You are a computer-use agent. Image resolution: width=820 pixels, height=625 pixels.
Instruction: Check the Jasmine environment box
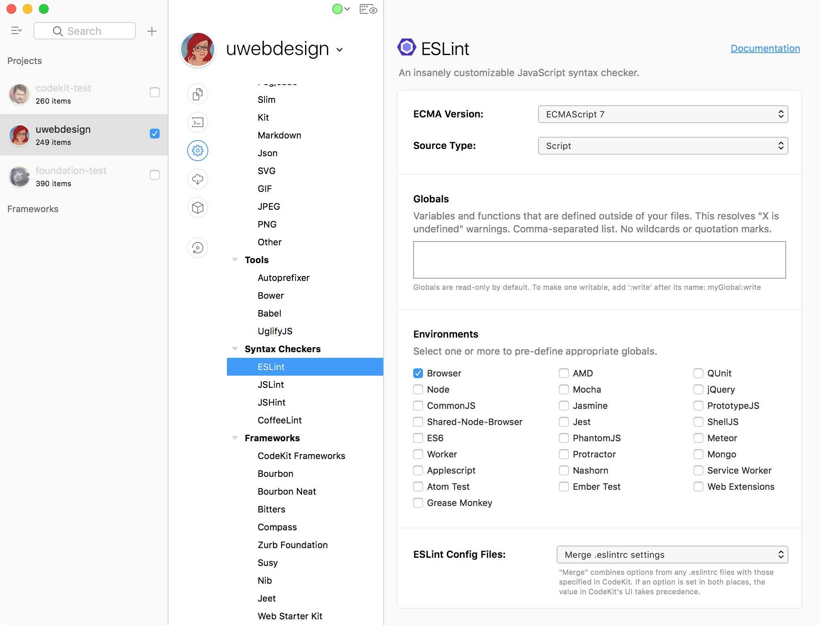click(x=564, y=406)
